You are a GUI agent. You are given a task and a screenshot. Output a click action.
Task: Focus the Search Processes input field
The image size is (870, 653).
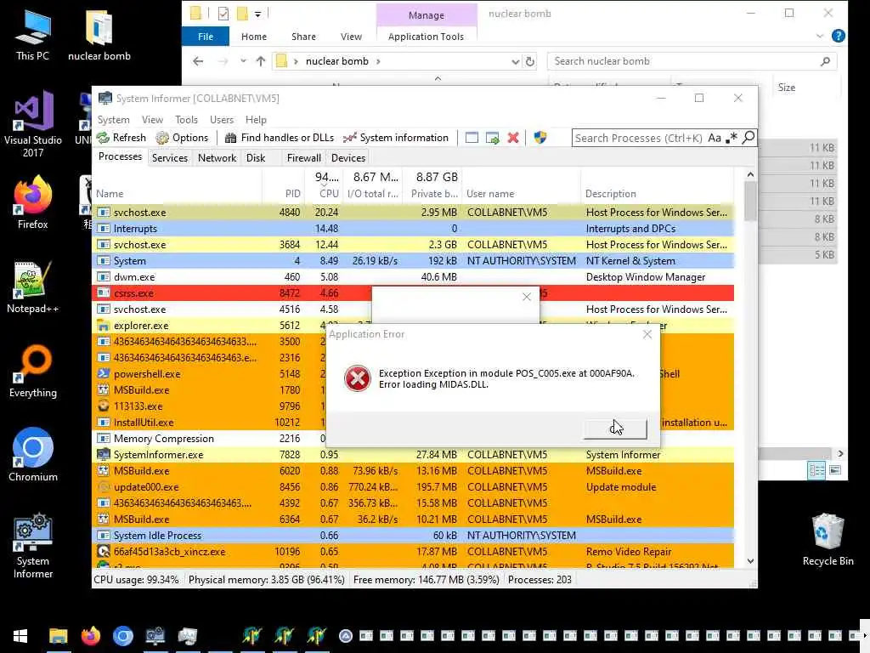pyautogui.click(x=639, y=138)
